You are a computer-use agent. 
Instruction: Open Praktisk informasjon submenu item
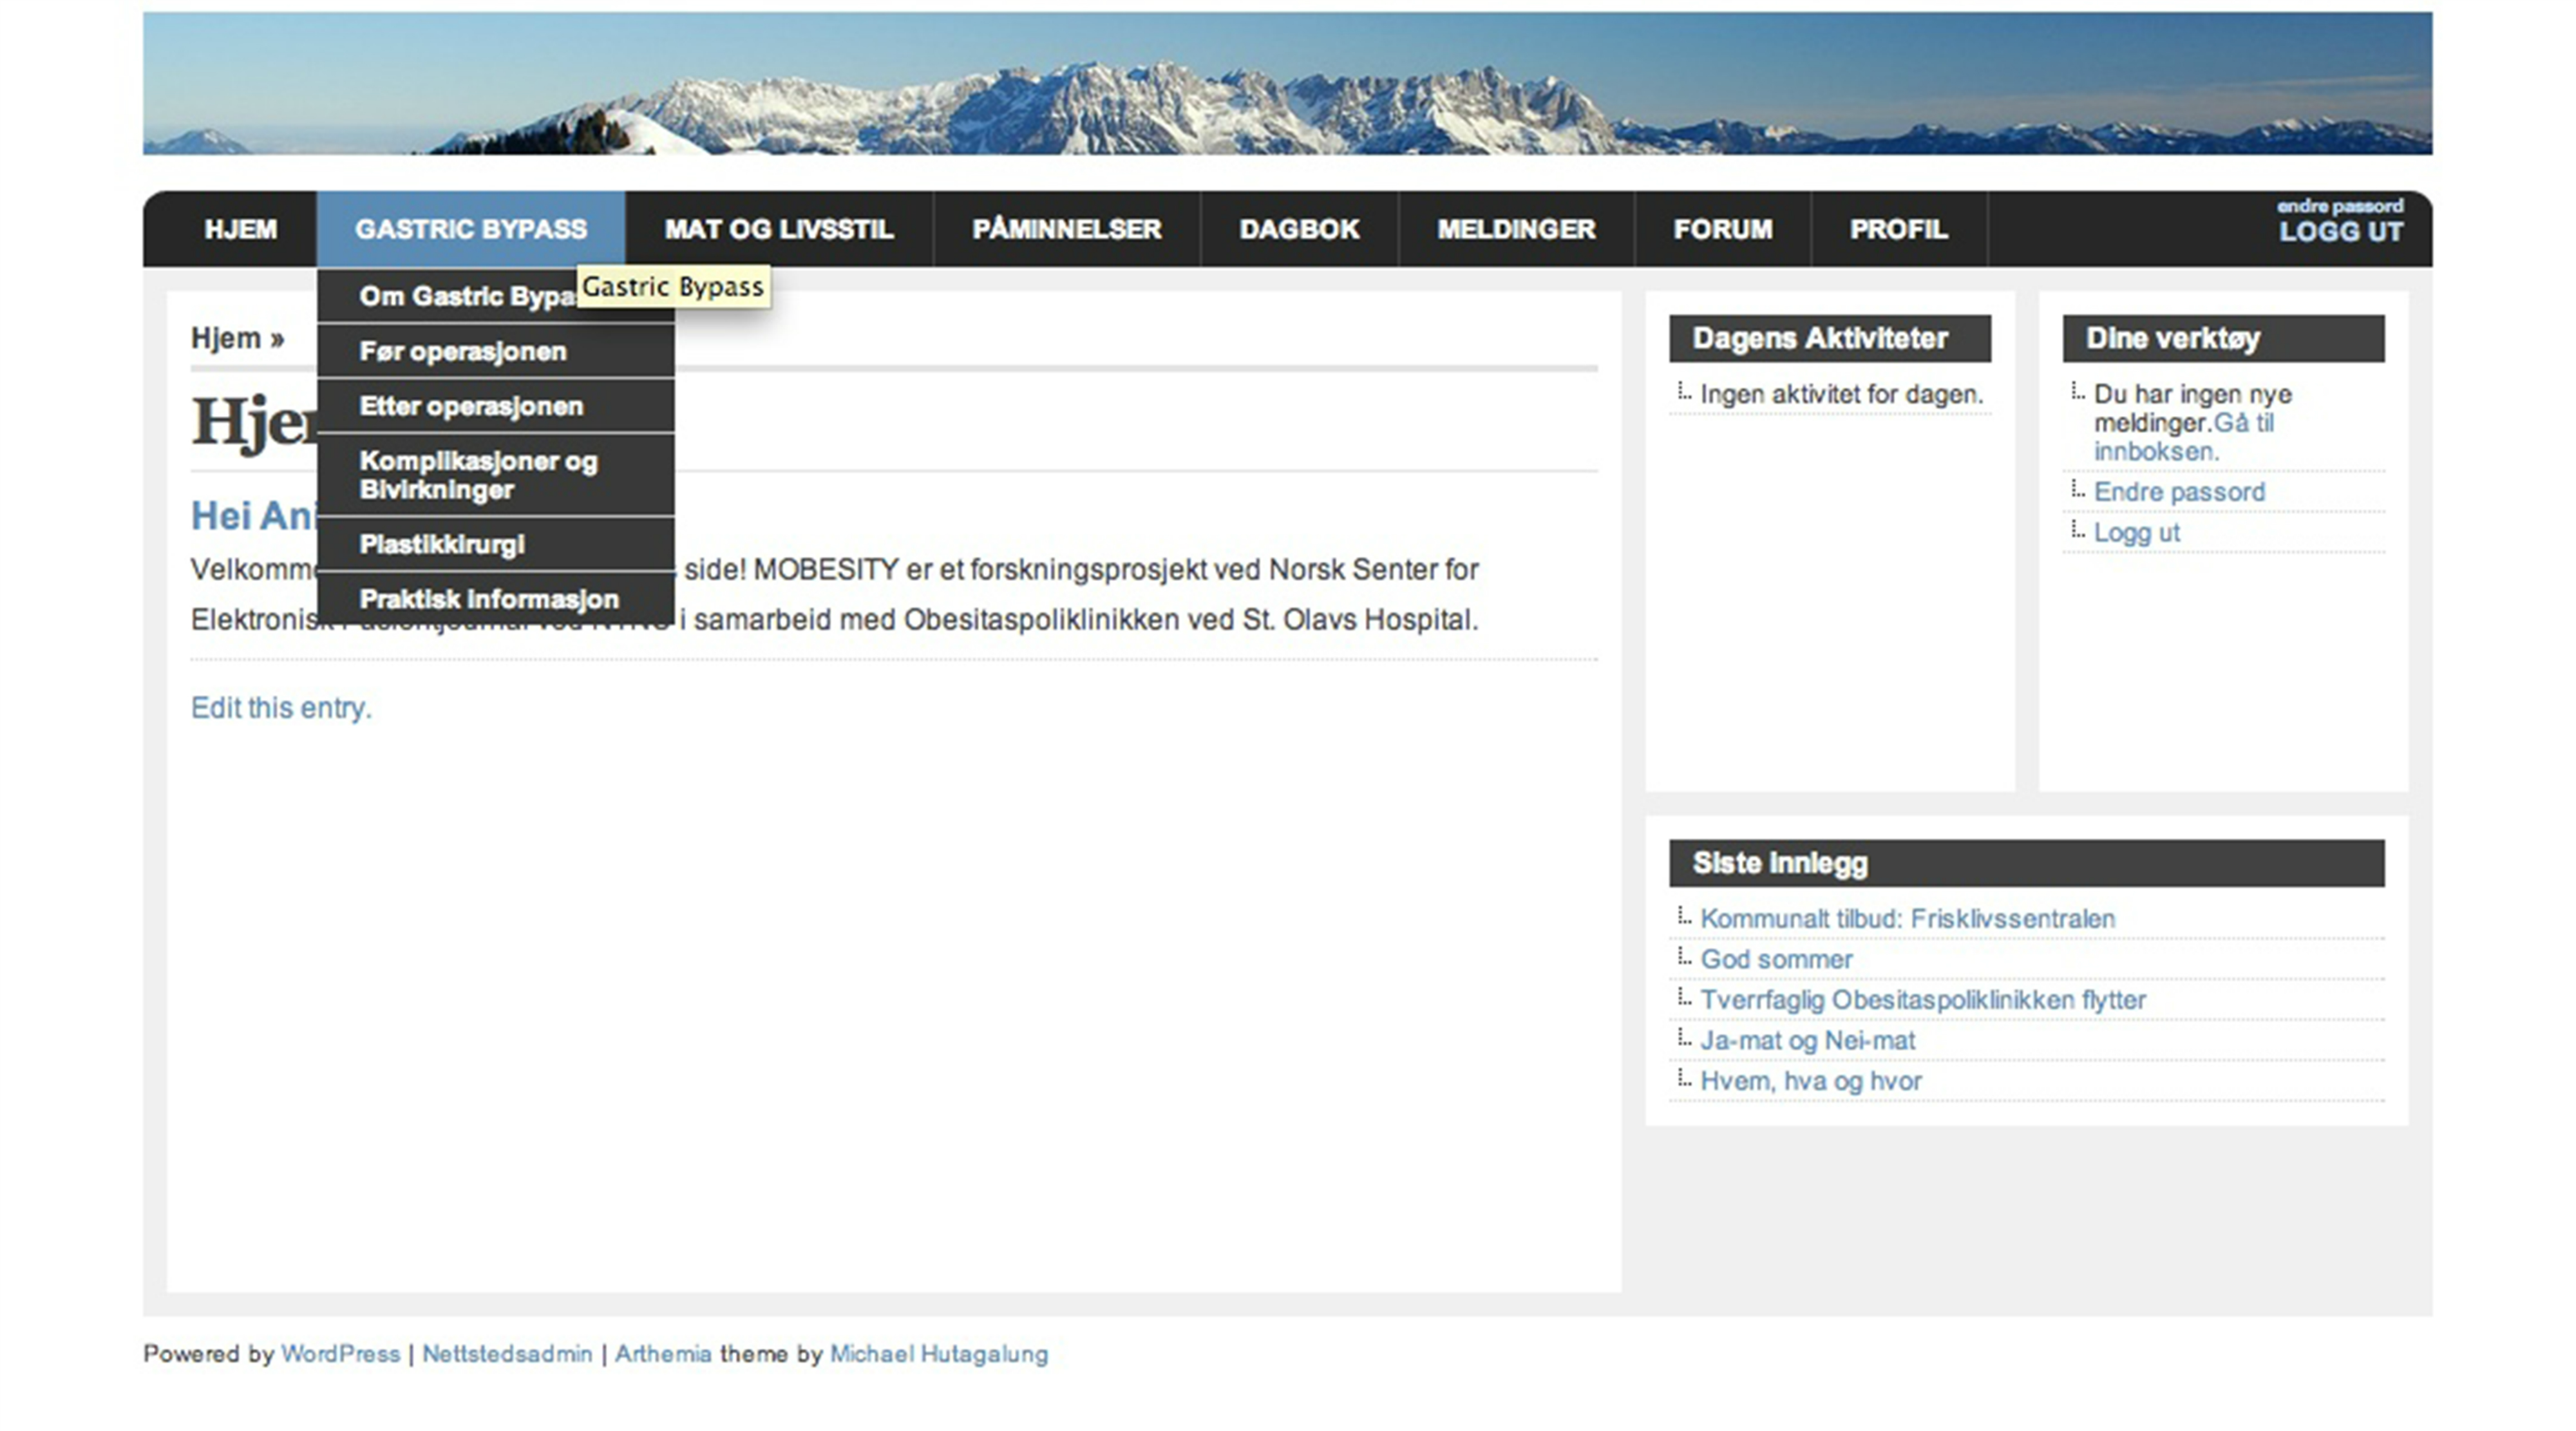click(x=488, y=599)
